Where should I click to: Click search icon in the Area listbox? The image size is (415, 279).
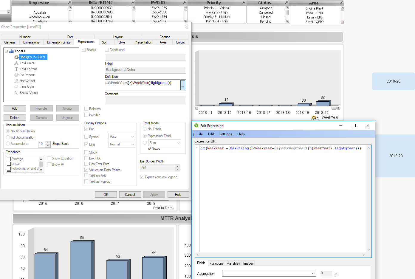click(x=342, y=3)
